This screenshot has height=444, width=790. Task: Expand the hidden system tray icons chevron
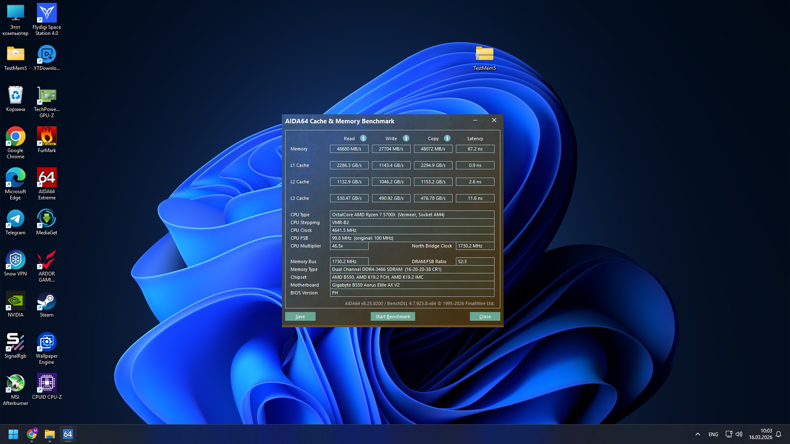tap(697, 434)
